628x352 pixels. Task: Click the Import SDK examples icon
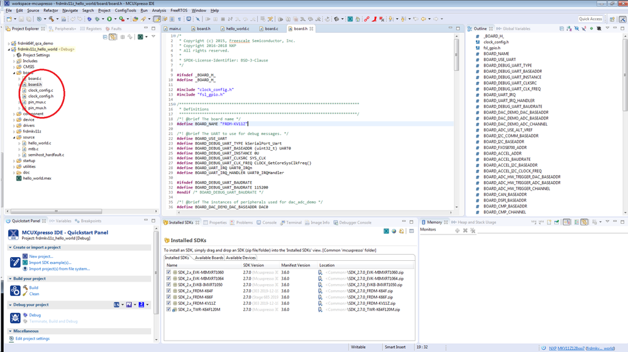tap(25, 263)
